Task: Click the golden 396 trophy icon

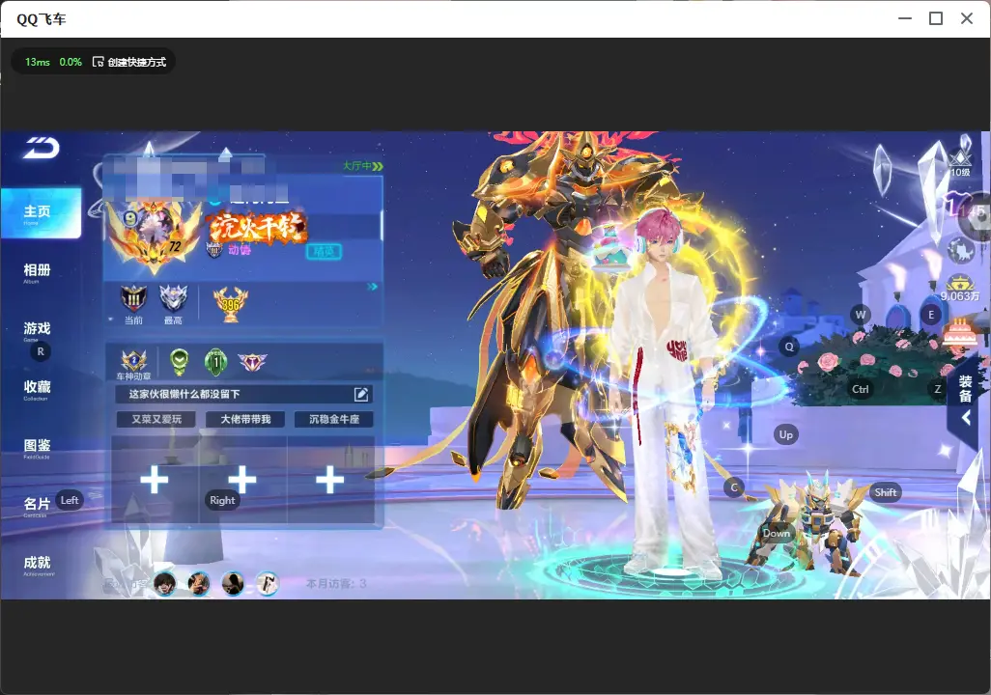Action: coord(231,304)
